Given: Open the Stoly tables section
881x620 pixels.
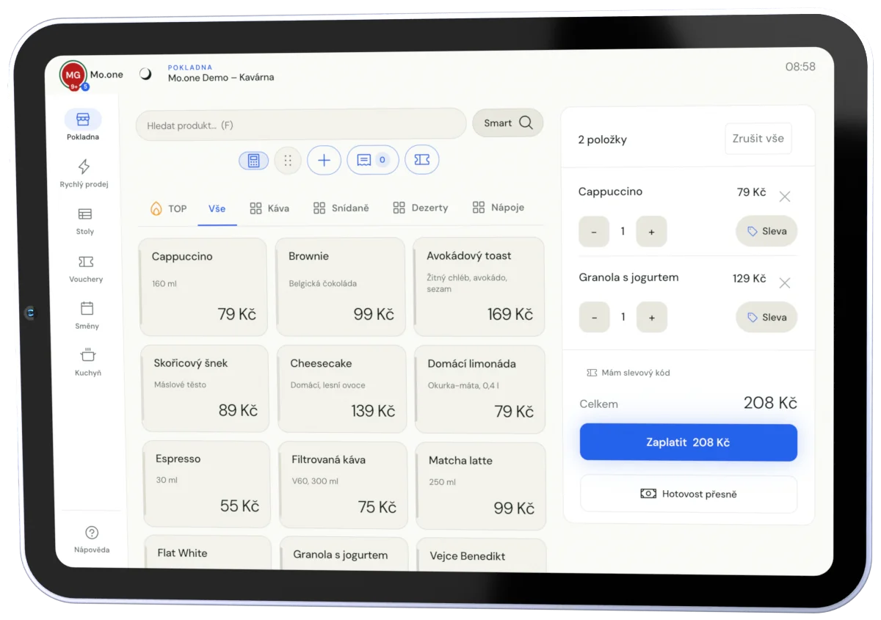Looking at the screenshot, I should (x=85, y=221).
